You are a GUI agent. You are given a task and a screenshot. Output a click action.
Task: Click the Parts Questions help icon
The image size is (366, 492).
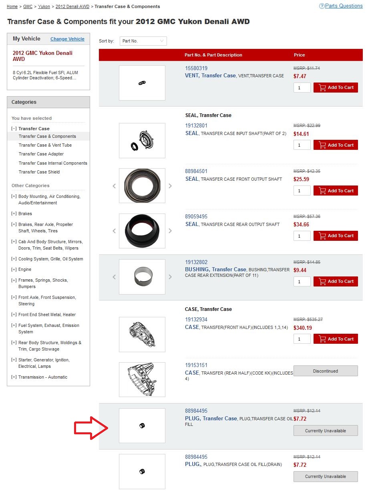(322, 6)
